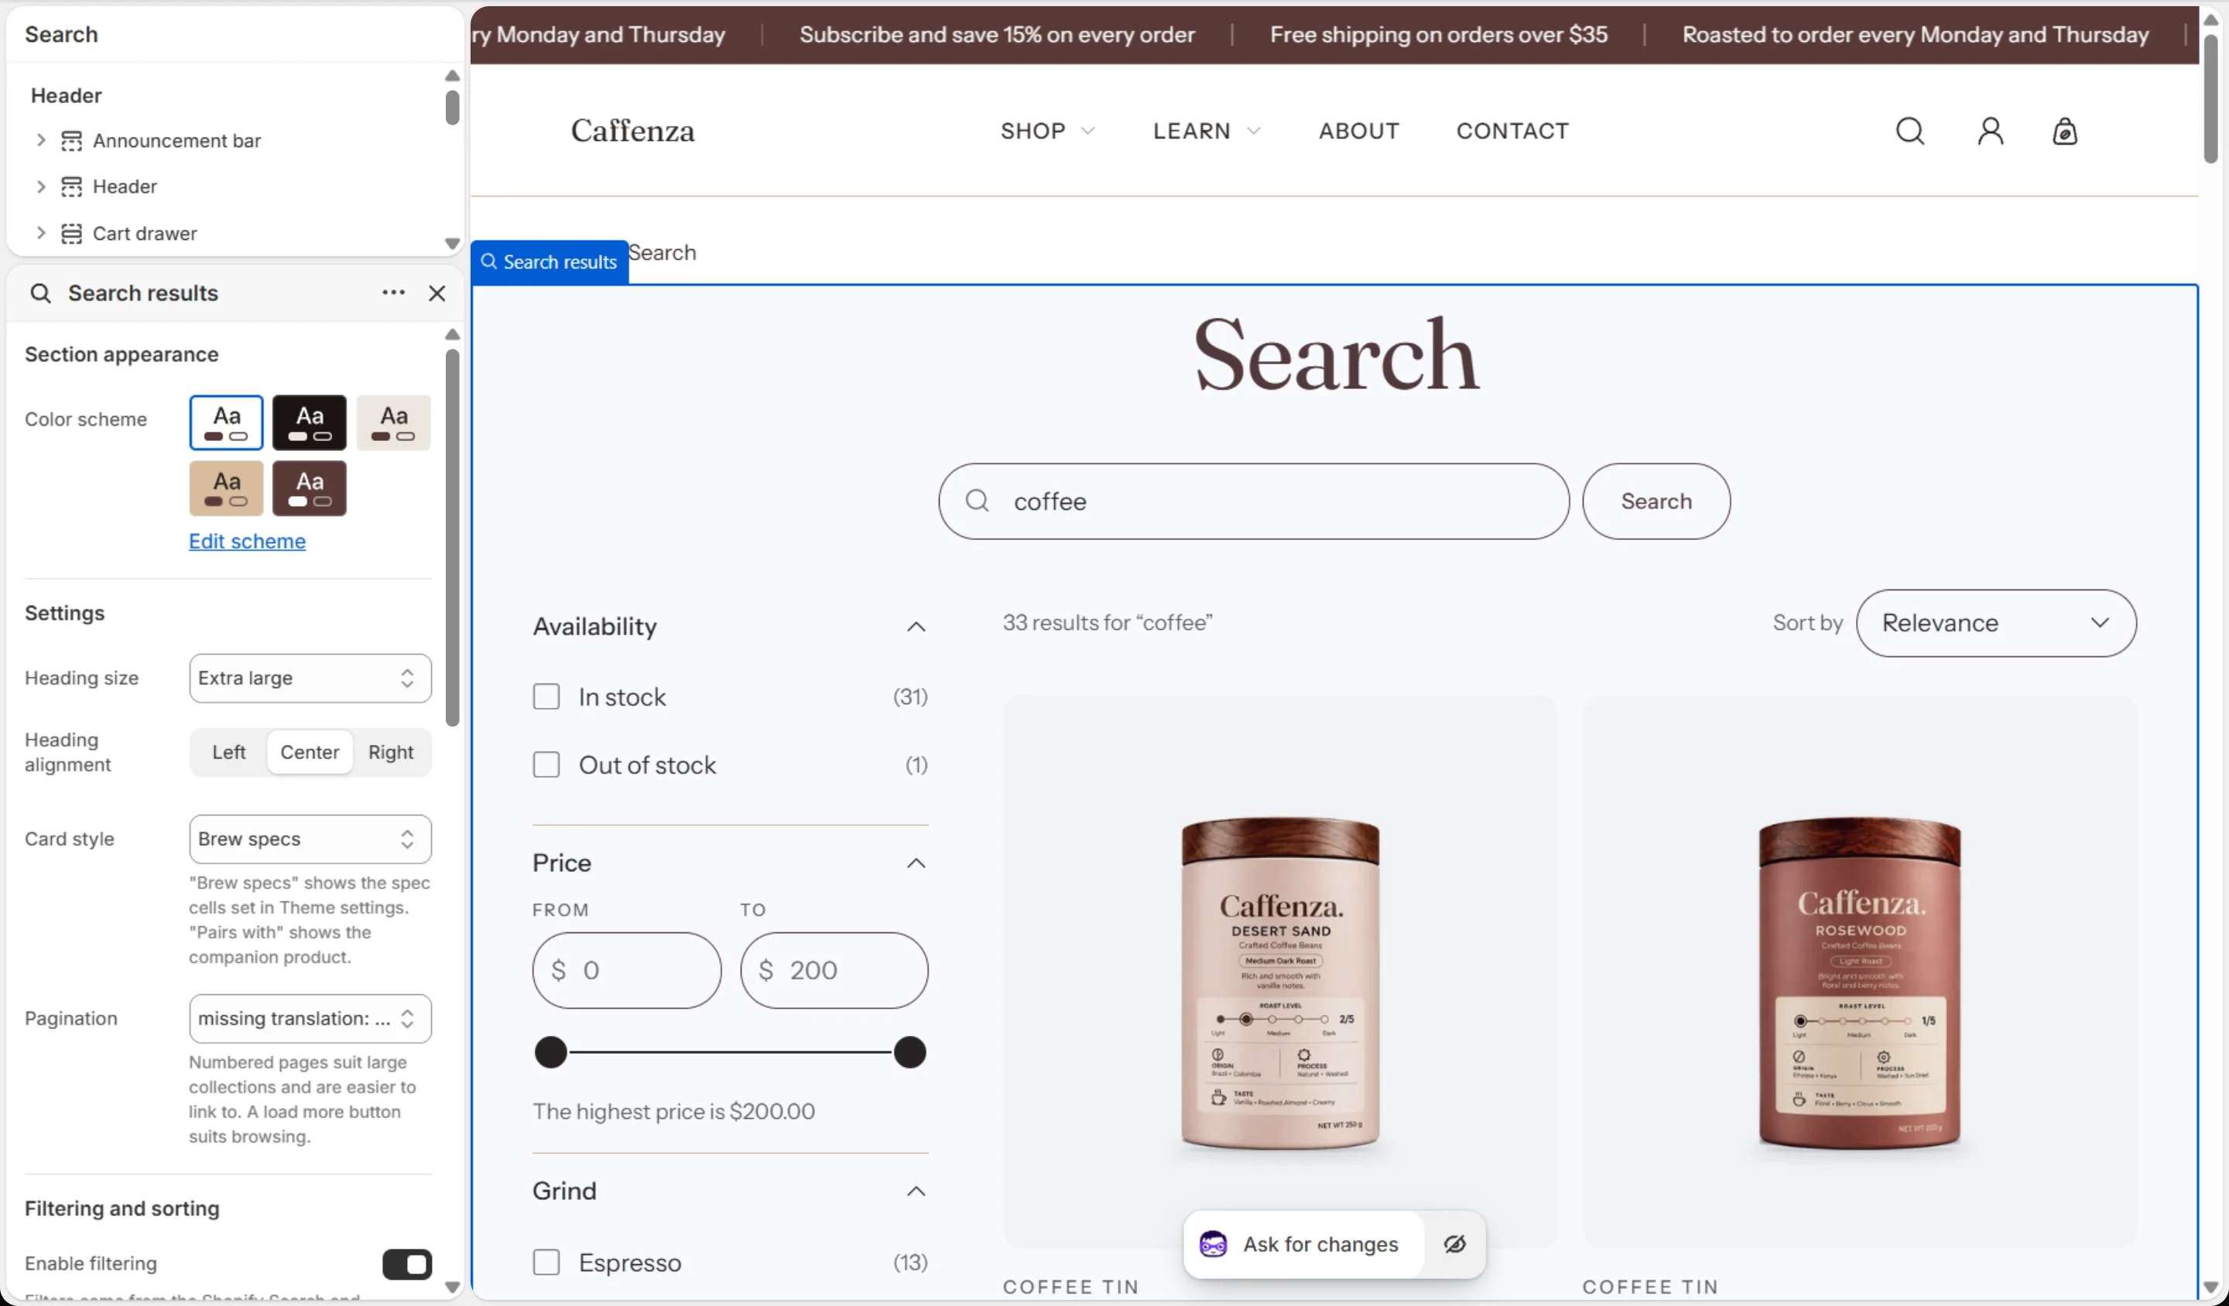Image resolution: width=2229 pixels, height=1306 pixels.
Task: Open the account user icon
Action: (x=1990, y=131)
